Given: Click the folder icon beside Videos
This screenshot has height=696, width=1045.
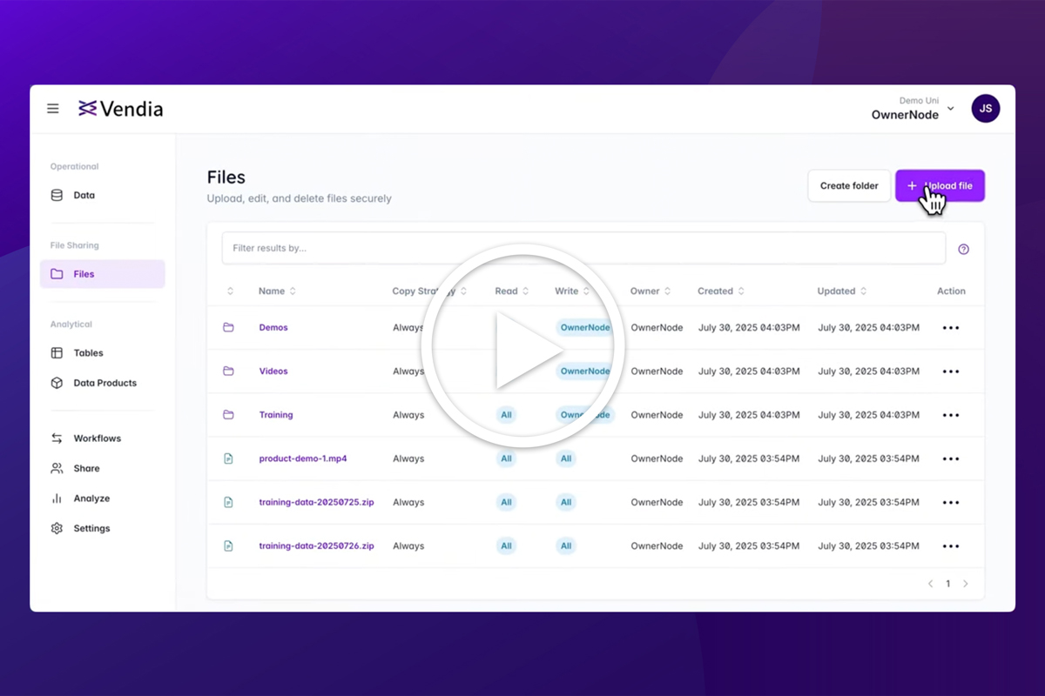Looking at the screenshot, I should [x=228, y=371].
